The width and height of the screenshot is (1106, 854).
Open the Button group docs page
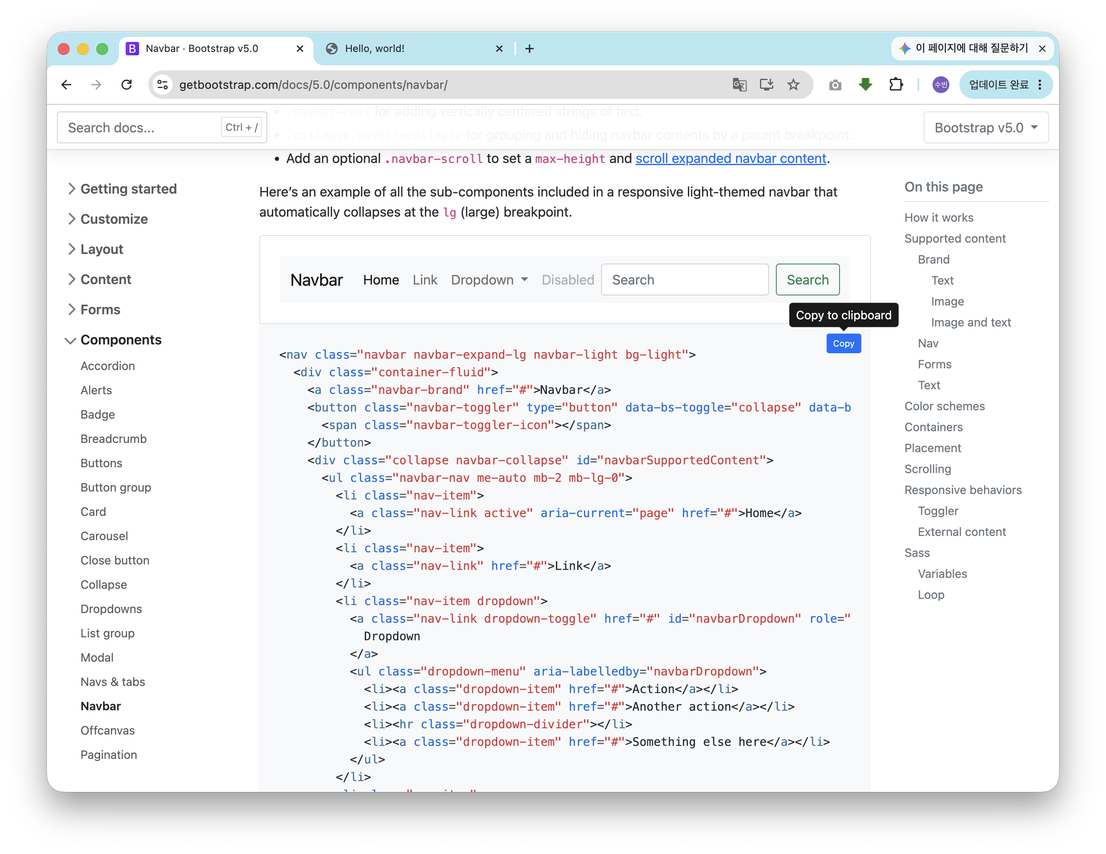tap(116, 487)
